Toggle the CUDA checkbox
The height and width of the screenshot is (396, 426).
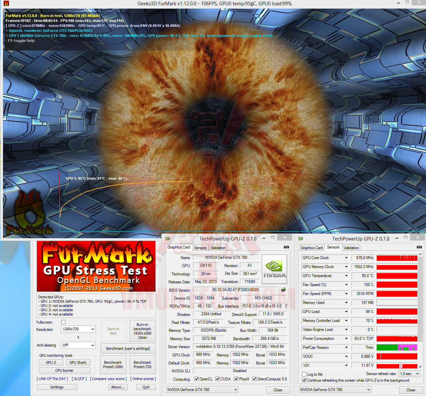pos(217,379)
